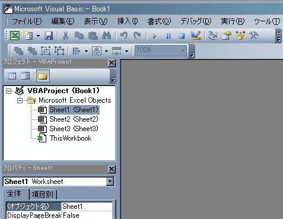
Task: Run macro with green play button
Action: click(x=154, y=36)
